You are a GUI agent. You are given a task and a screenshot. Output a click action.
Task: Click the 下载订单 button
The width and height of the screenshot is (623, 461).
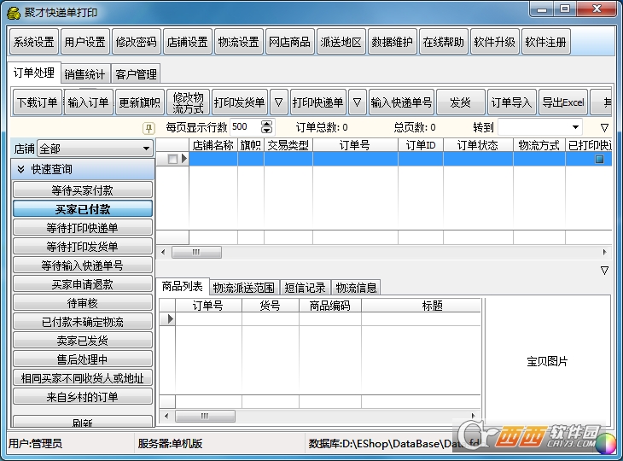[x=38, y=103]
